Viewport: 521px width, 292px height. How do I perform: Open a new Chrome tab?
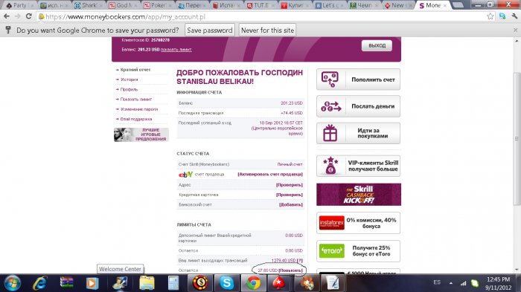[458, 5]
